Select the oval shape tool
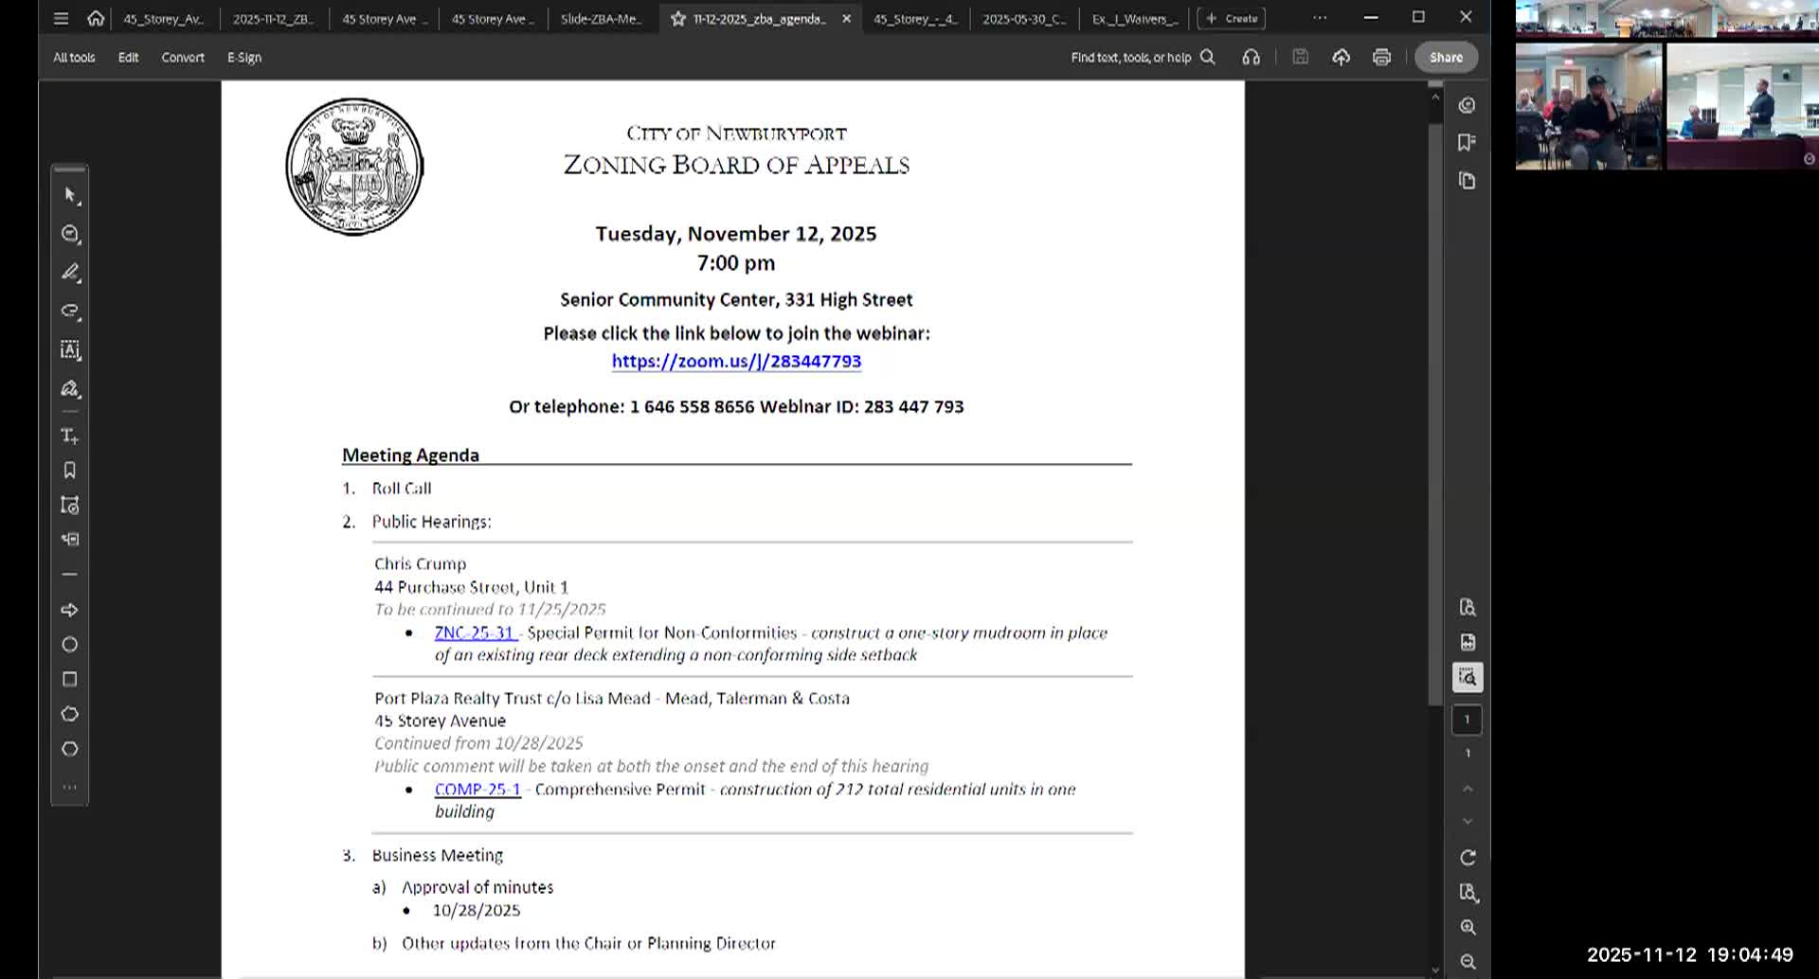The height and width of the screenshot is (979, 1819). pyautogui.click(x=70, y=644)
